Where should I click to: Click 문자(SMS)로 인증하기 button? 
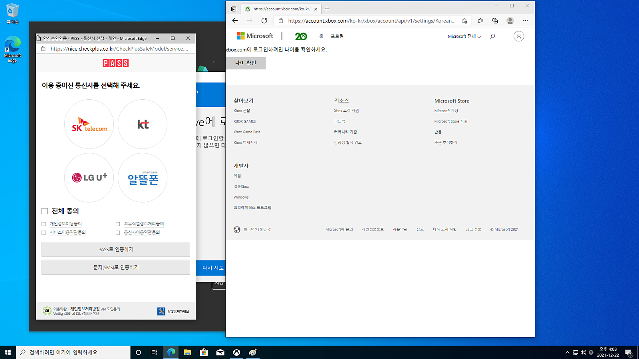coord(116,267)
